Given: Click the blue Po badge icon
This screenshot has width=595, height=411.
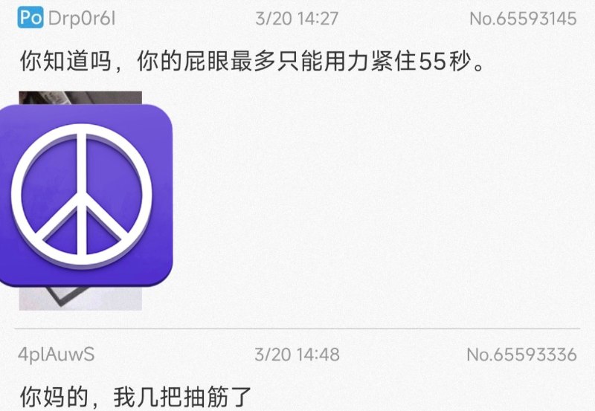Looking at the screenshot, I should pyautogui.click(x=30, y=18).
